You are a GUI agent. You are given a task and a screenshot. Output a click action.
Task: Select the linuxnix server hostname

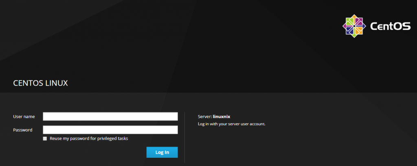[222, 116]
